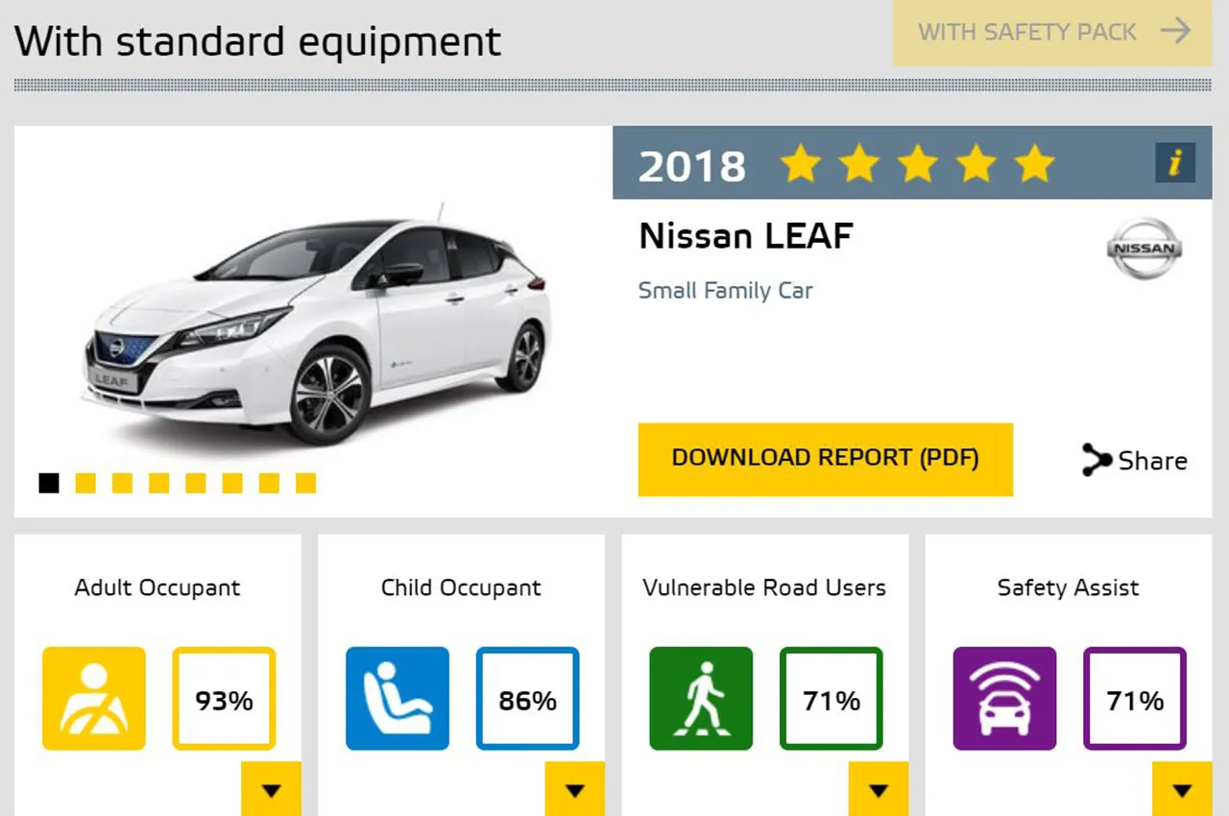
Task: Click the Download Report (PDF) button
Action: pos(826,459)
